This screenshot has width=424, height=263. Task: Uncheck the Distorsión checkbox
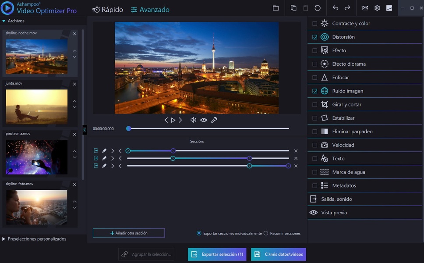coord(315,37)
